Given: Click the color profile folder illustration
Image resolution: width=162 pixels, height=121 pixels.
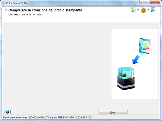Looking at the screenshot, I should (x=145, y=46).
